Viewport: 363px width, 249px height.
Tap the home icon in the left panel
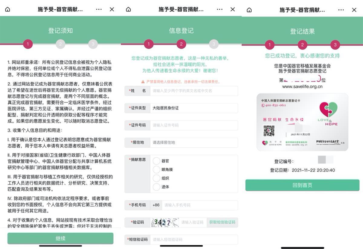8,9
